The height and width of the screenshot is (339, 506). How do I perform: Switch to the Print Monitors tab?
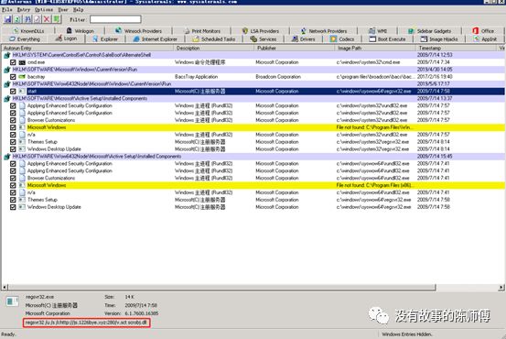click(x=202, y=31)
